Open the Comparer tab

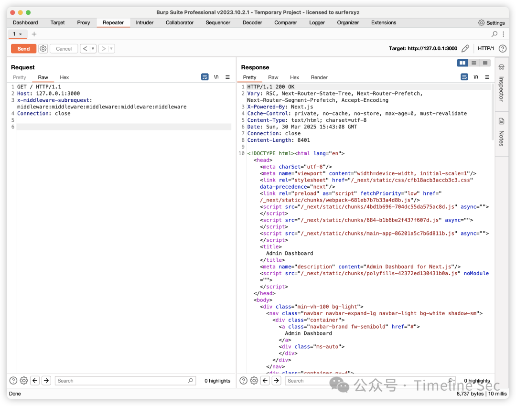tap(285, 22)
